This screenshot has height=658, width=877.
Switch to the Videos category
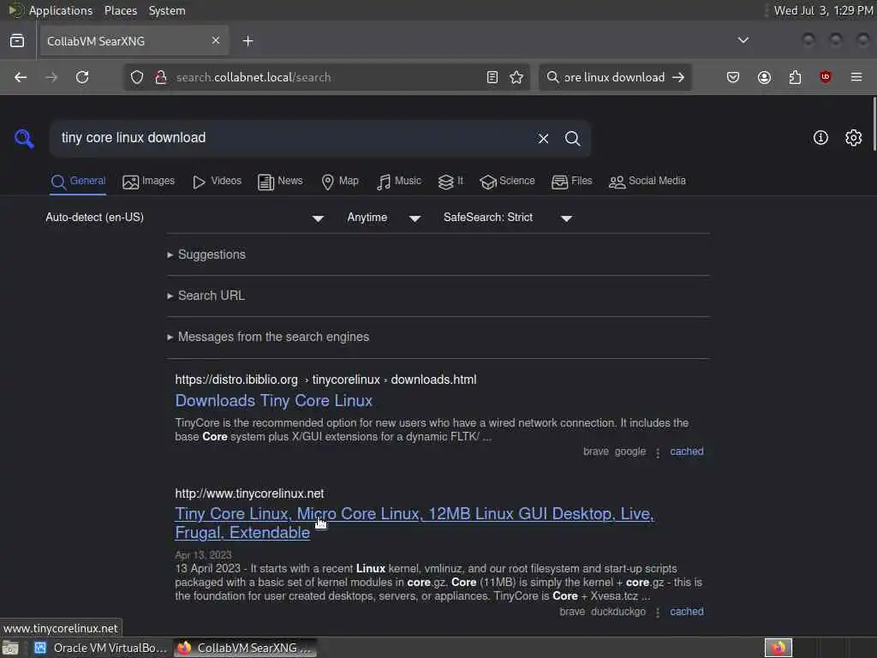pos(217,182)
